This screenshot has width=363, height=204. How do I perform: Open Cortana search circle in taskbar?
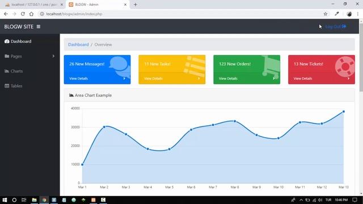[14, 200]
